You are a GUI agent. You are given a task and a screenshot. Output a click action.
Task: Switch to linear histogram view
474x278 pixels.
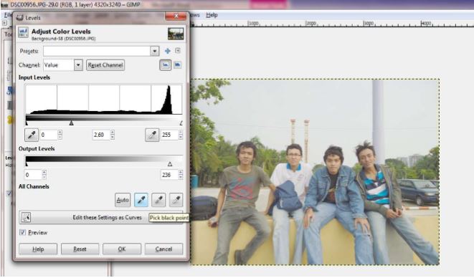pos(166,65)
